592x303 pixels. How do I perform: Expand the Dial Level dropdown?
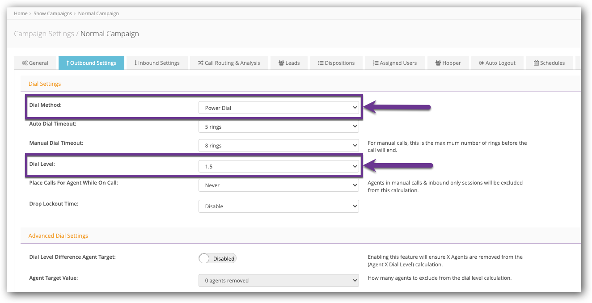click(278, 166)
